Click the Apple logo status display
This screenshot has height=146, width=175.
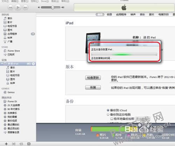coord(124,8)
